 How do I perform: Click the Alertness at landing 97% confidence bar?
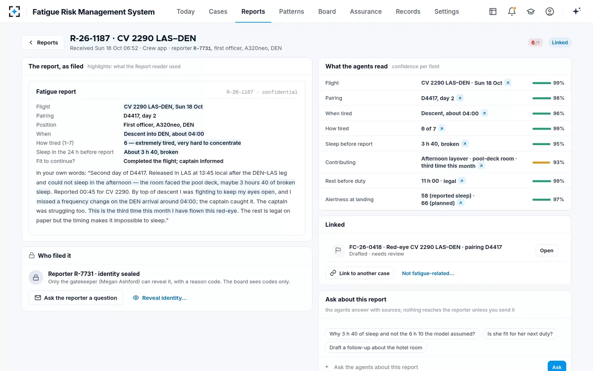(542, 200)
